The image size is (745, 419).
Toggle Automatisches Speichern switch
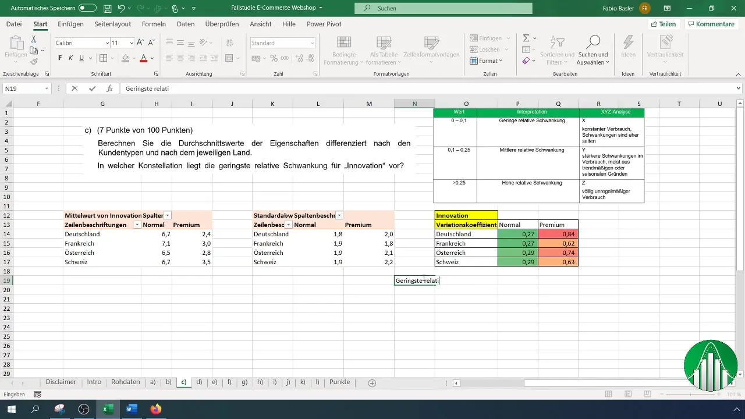click(x=87, y=9)
